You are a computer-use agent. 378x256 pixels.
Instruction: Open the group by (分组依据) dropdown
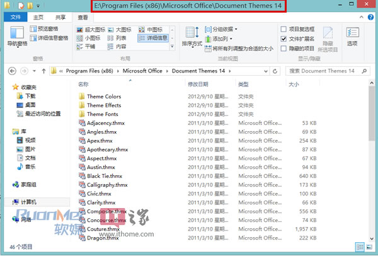(x=221, y=29)
